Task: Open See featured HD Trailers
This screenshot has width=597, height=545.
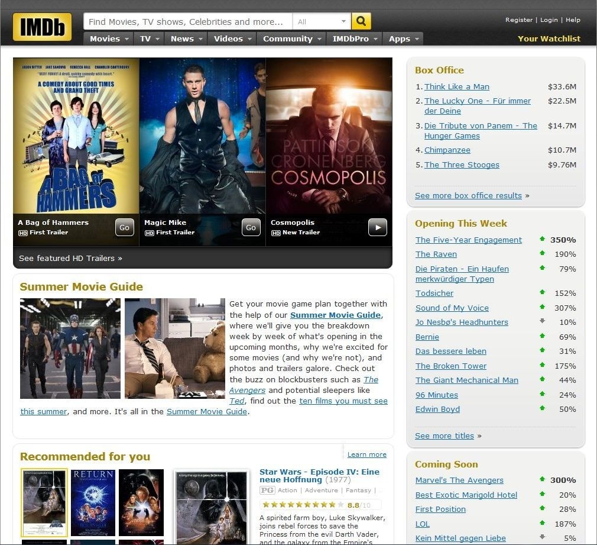Action: [70, 258]
